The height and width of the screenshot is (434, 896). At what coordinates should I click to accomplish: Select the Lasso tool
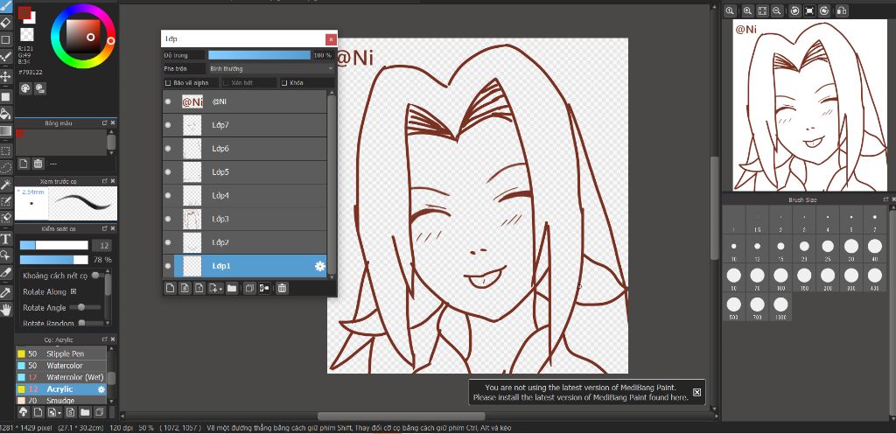(x=6, y=167)
